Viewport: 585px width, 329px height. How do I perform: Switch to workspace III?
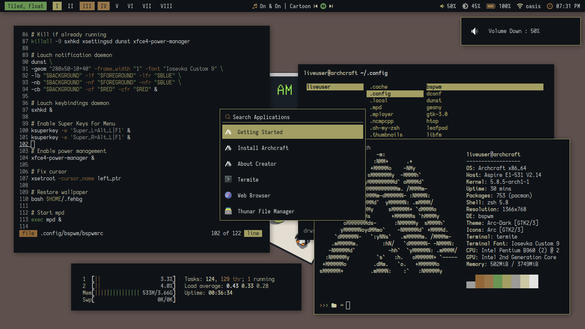tap(87, 6)
